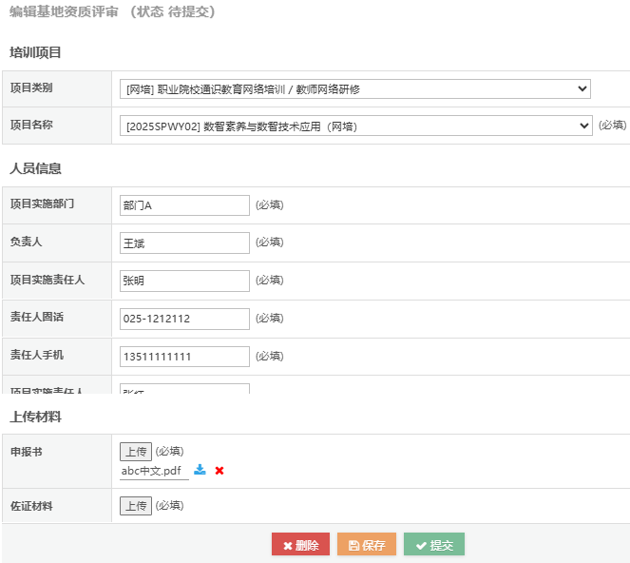Click the abc中文.pdf file name
This screenshot has width=630, height=563.
tap(153, 470)
